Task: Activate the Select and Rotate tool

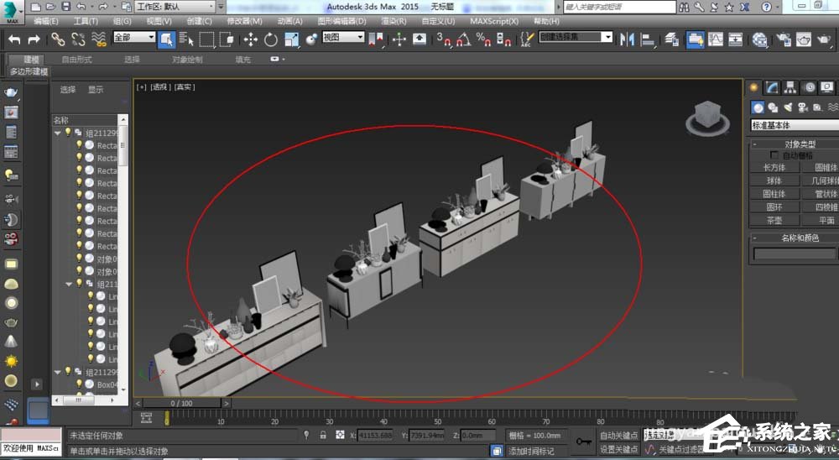Action: pos(271,39)
